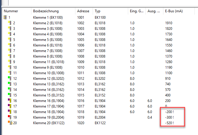
Task: Select the red icon next to Klemme 19 (EL2004)
Action: point(10,117)
